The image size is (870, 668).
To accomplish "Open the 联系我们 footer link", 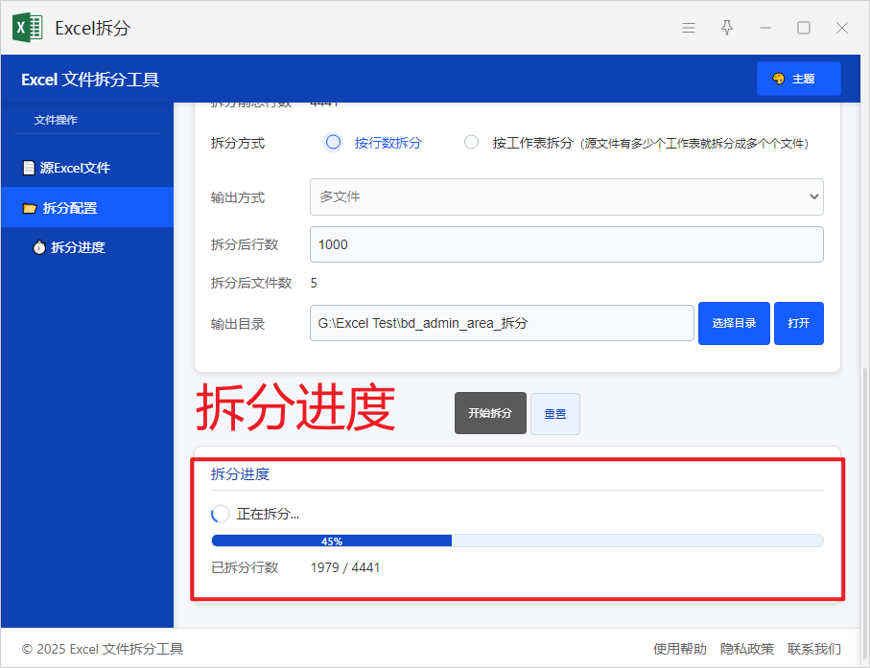I will [x=814, y=649].
